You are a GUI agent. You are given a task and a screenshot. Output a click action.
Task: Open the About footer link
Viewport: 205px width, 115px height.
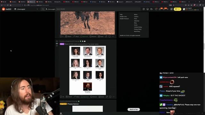pos(136,14)
